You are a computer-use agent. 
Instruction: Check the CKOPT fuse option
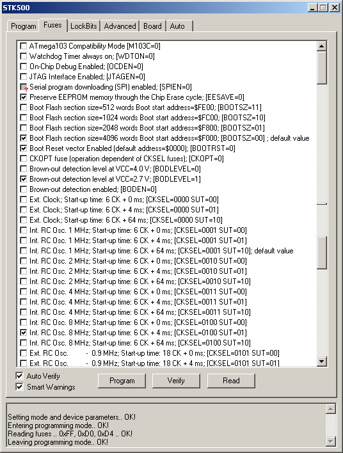click(x=23, y=159)
